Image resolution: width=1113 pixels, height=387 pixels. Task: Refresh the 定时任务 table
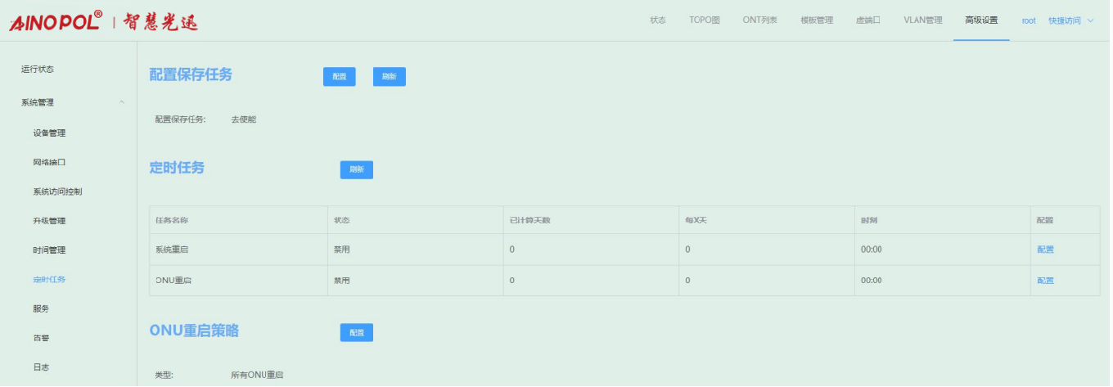[x=356, y=169]
